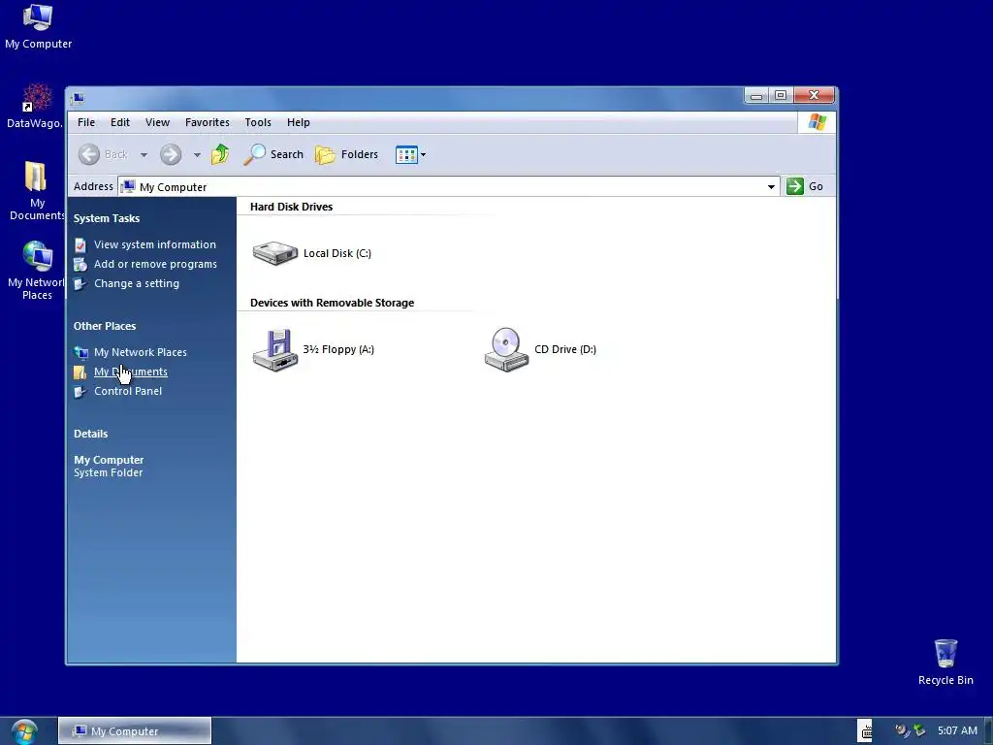This screenshot has width=993, height=745.
Task: Click the window title bar system icon
Action: (x=78, y=98)
